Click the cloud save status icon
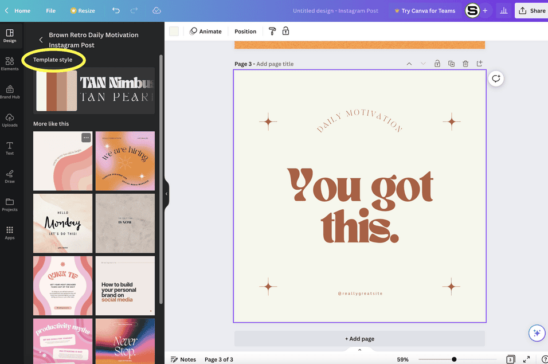The height and width of the screenshot is (364, 548). [156, 10]
